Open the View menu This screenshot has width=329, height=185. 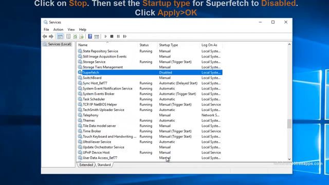point(71,30)
